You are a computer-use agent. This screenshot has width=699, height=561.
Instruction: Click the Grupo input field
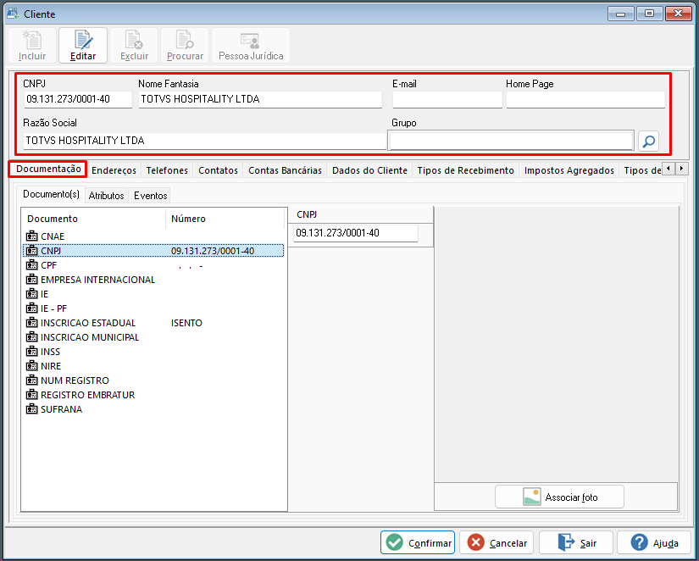[511, 141]
